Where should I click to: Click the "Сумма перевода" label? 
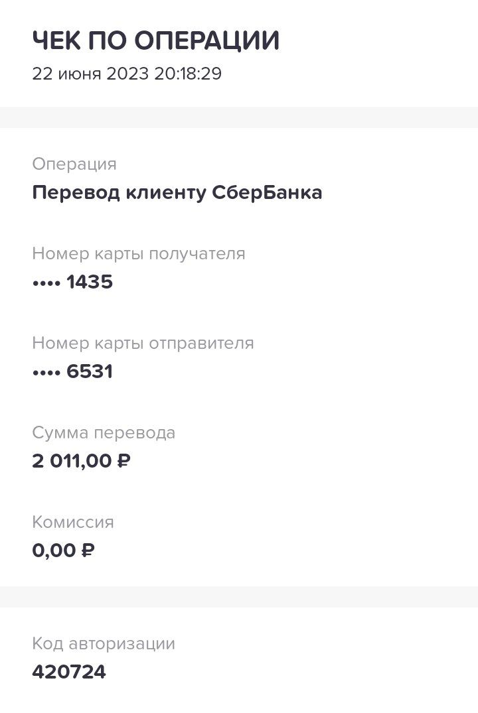point(104,433)
